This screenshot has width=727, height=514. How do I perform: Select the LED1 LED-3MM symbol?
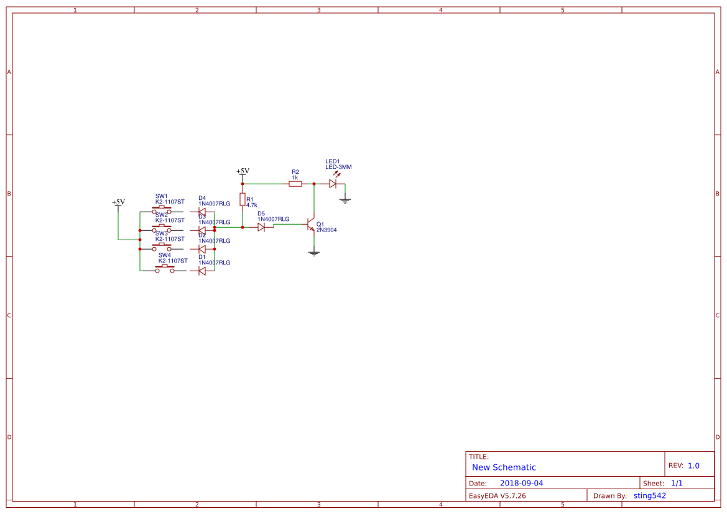333,184
